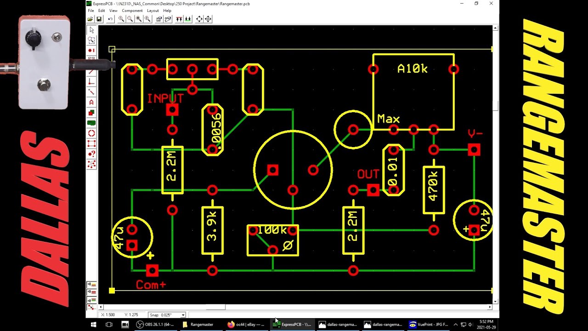The width and height of the screenshot is (588, 331).
Task: Activate the place pad tool
Action: 91,51
